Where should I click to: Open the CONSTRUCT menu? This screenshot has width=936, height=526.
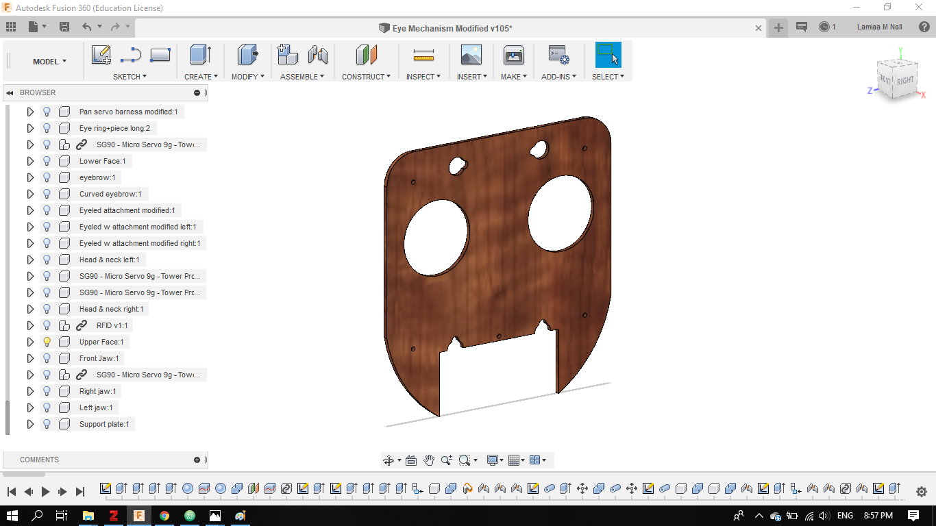(366, 77)
